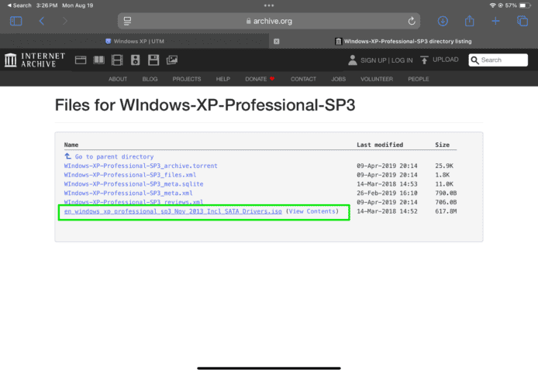
Task: Open the View Contents link for the ISO
Action: click(313, 211)
